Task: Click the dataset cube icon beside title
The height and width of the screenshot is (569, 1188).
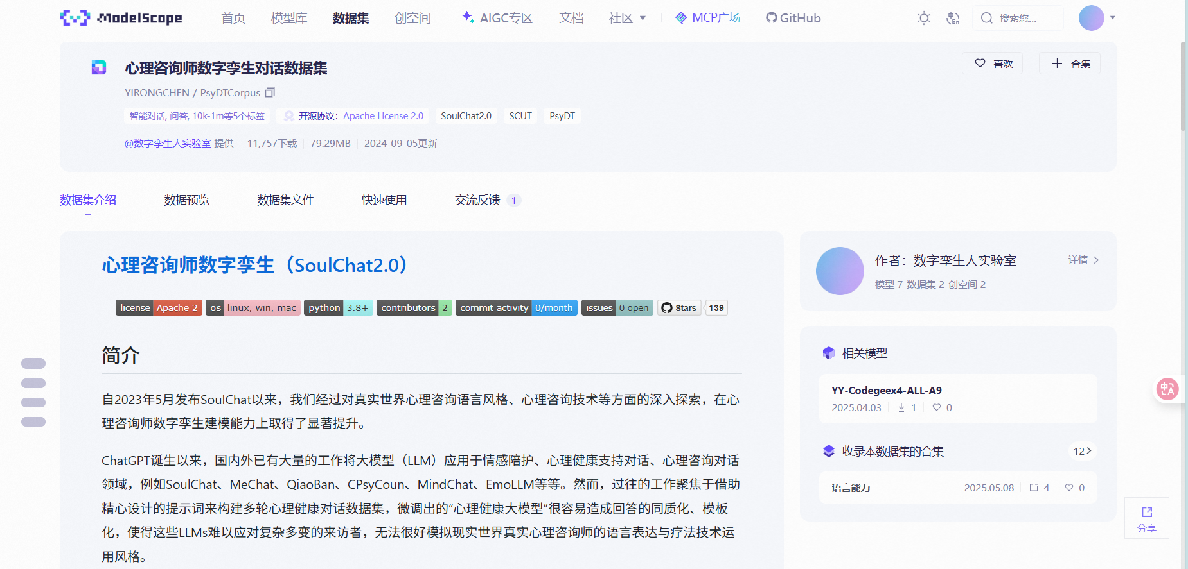Action: (x=99, y=67)
